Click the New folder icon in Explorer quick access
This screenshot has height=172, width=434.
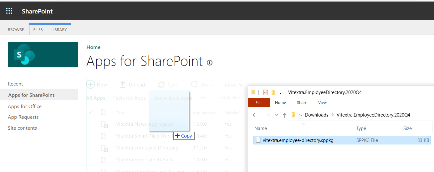pos(273,92)
